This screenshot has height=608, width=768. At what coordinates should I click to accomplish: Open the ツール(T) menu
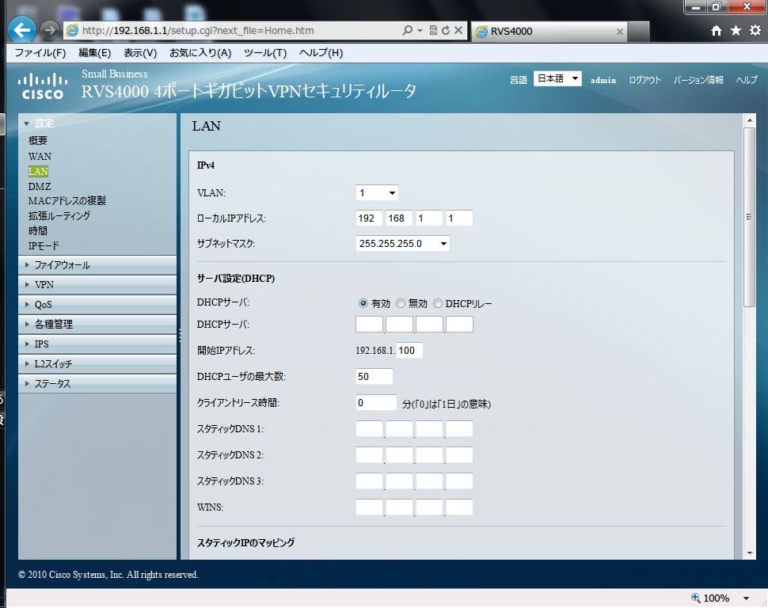[265, 53]
